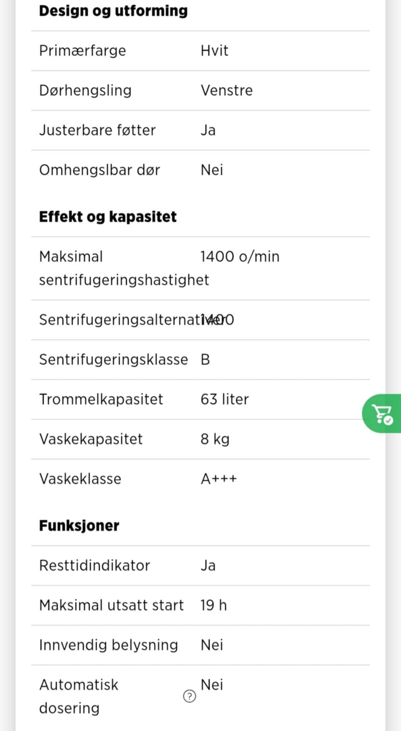
Task: Click the Effekt og kapasitet heading
Action: [x=108, y=217]
